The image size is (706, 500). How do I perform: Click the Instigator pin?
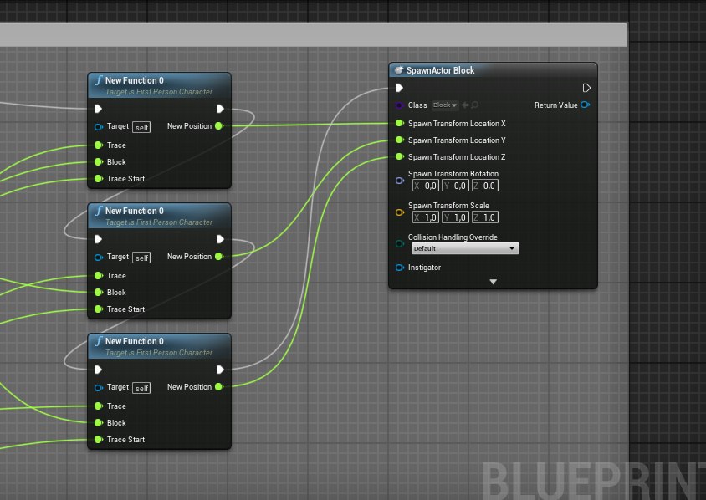pyautogui.click(x=399, y=268)
